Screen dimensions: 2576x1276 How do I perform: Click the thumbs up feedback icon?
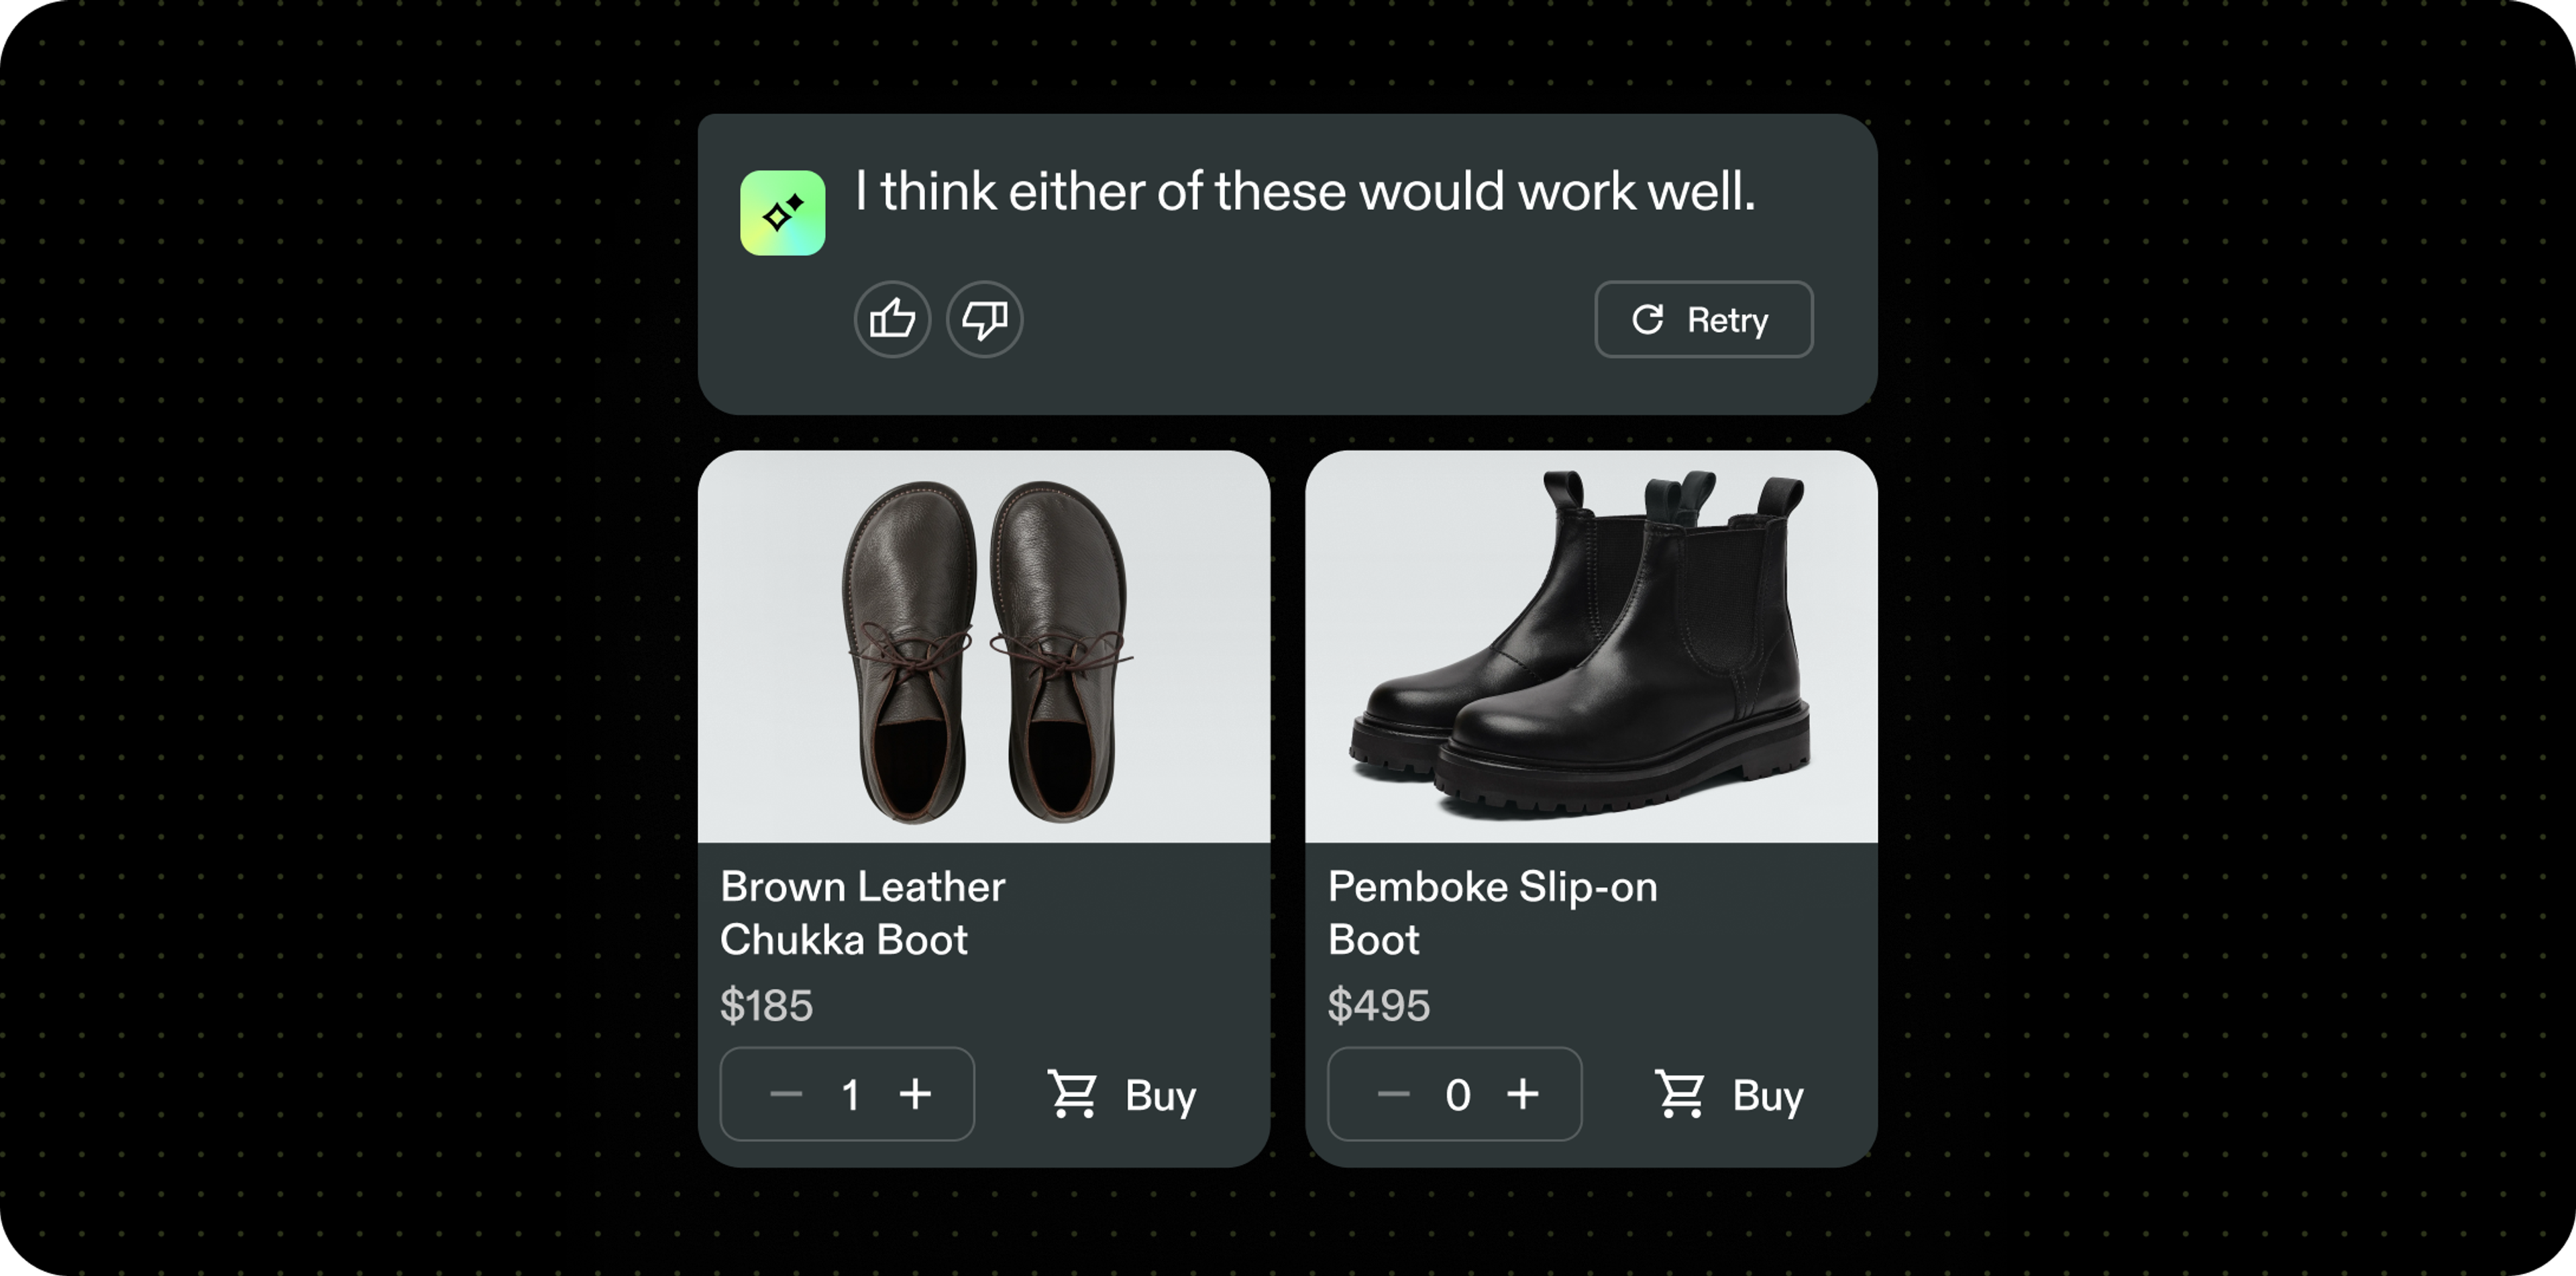[x=892, y=320]
